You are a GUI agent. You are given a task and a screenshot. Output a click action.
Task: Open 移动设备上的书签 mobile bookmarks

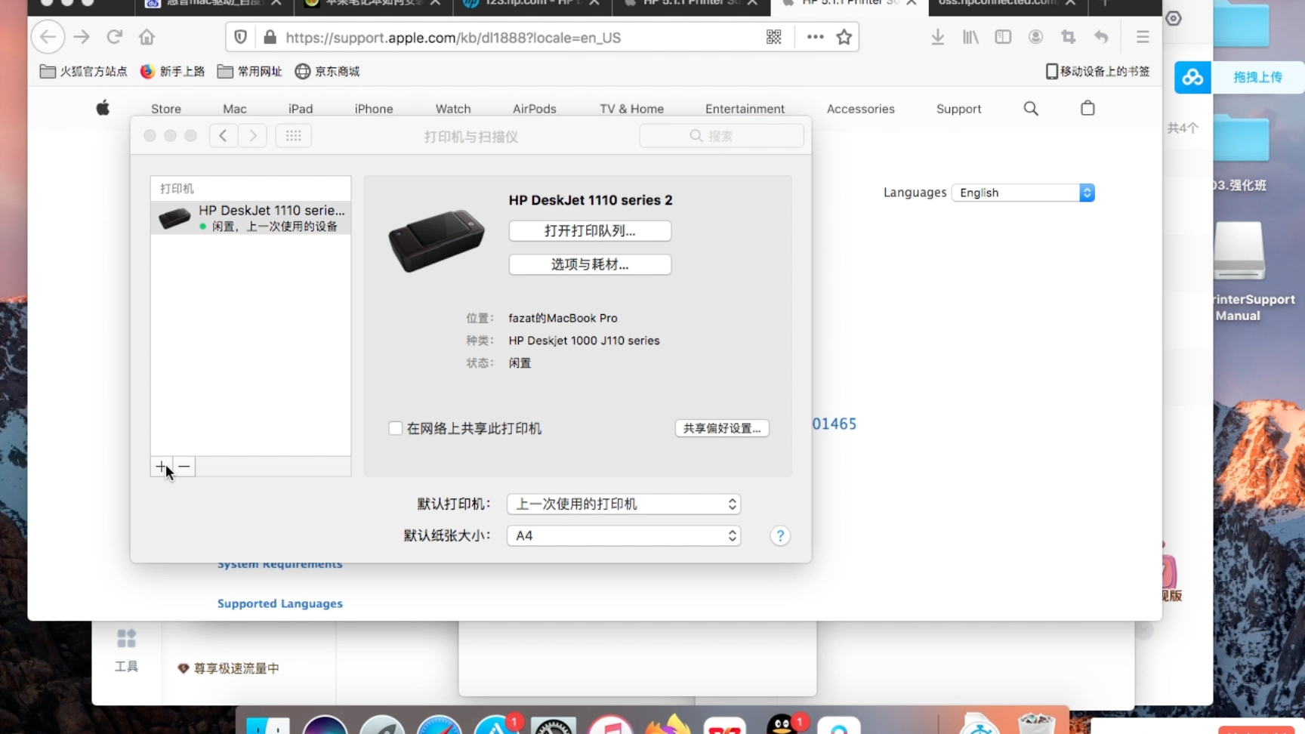(1098, 71)
